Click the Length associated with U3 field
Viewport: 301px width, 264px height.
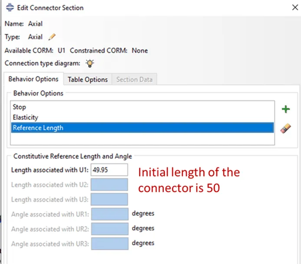[109, 199]
